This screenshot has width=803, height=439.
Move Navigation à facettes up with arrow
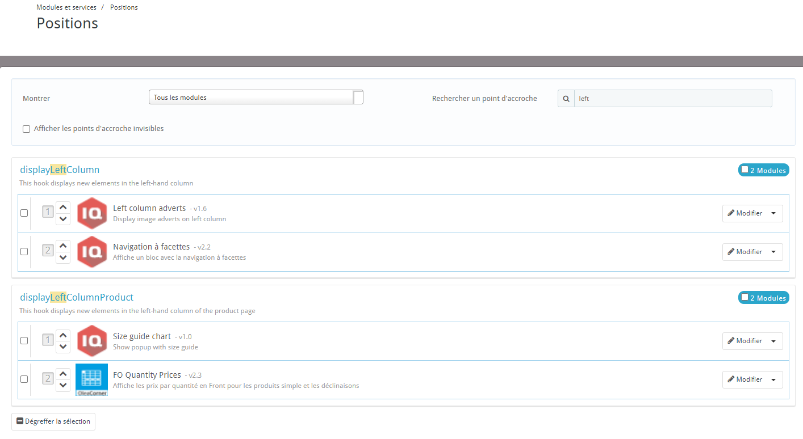63,246
